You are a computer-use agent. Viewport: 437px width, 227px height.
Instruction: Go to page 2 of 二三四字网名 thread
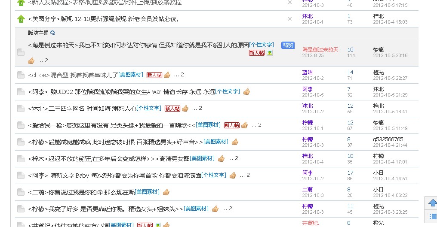(x=200, y=108)
